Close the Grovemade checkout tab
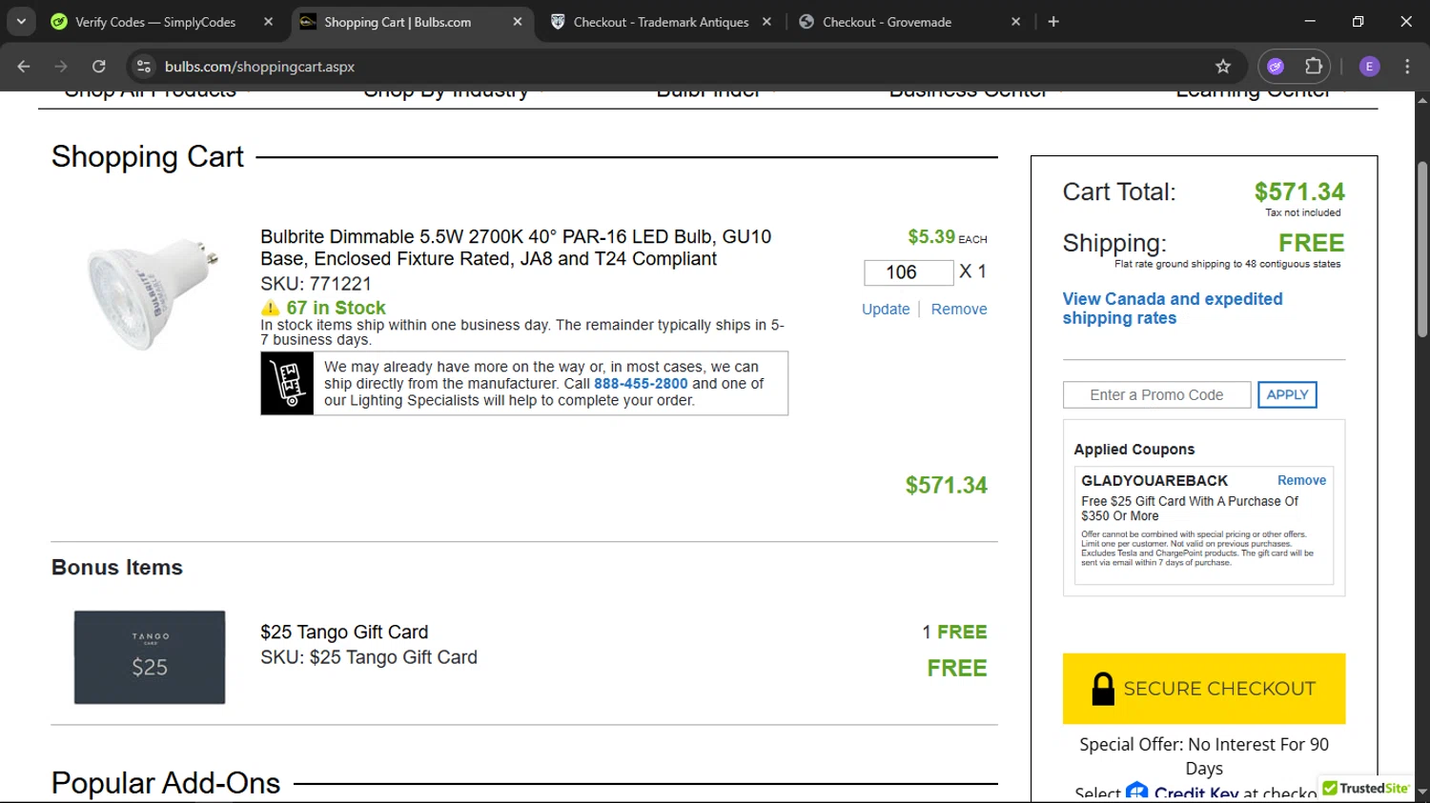This screenshot has width=1430, height=803. click(1015, 22)
